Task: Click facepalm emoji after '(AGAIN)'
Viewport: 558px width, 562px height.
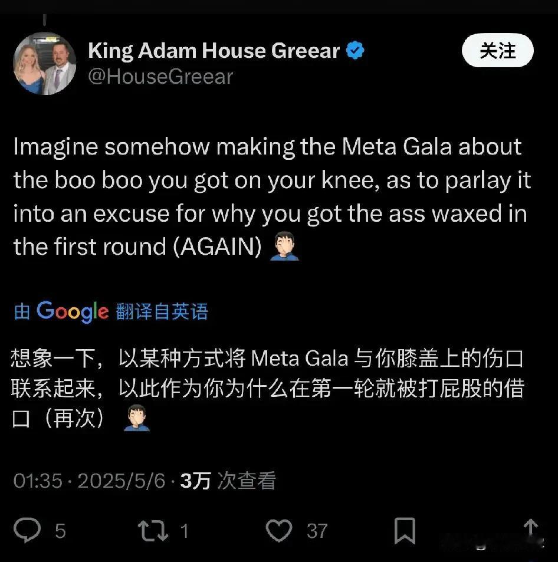Action: (284, 247)
